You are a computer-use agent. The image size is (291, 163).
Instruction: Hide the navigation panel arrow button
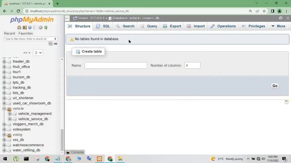click(x=67, y=18)
